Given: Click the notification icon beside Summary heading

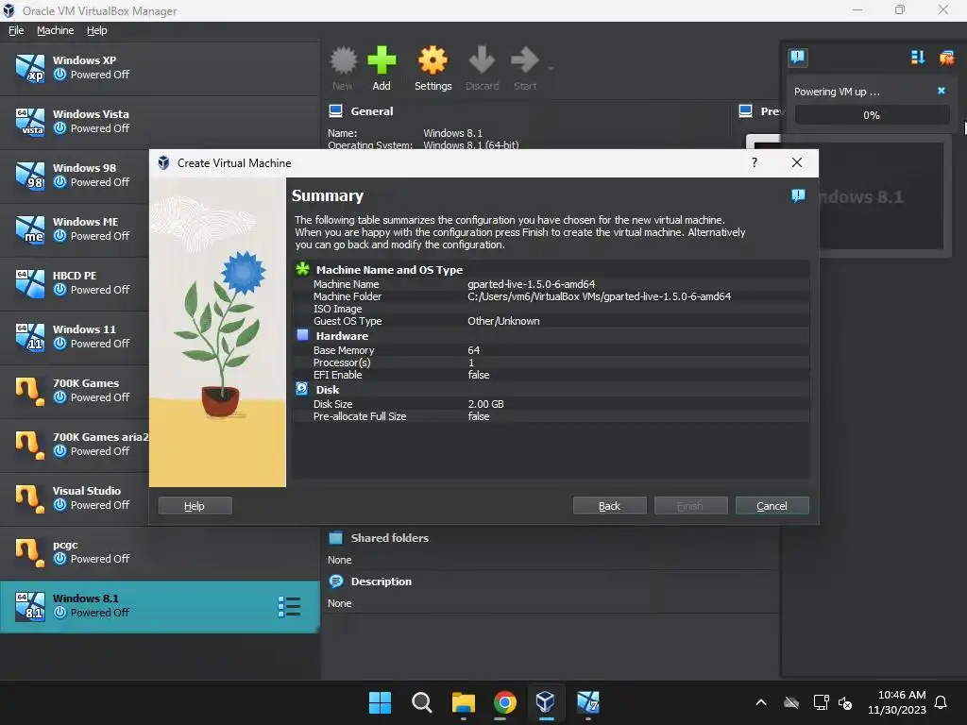Looking at the screenshot, I should point(798,196).
